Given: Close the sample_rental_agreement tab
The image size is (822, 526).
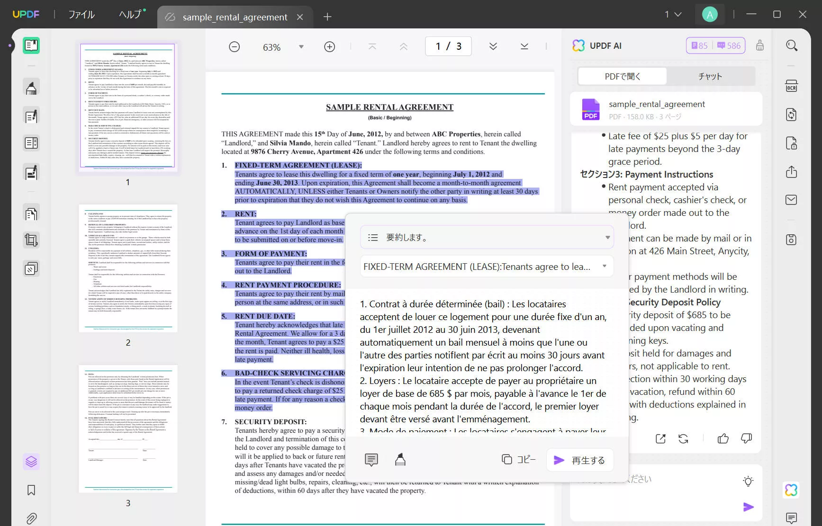Looking at the screenshot, I should tap(300, 17).
